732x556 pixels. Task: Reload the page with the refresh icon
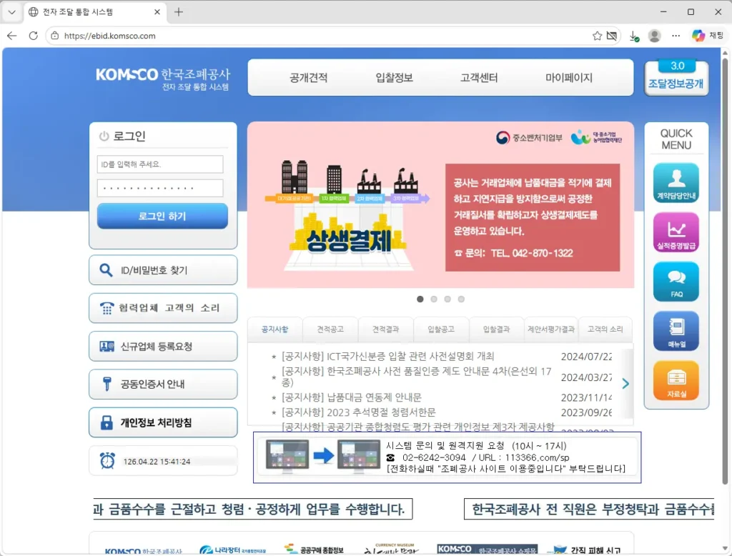(x=33, y=36)
